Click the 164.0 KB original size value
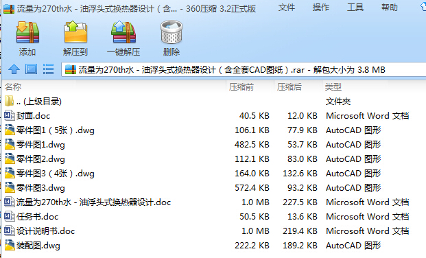426x258 pixels. [252, 174]
